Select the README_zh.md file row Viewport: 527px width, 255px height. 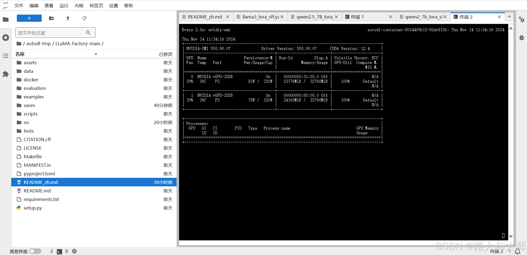(x=94, y=182)
